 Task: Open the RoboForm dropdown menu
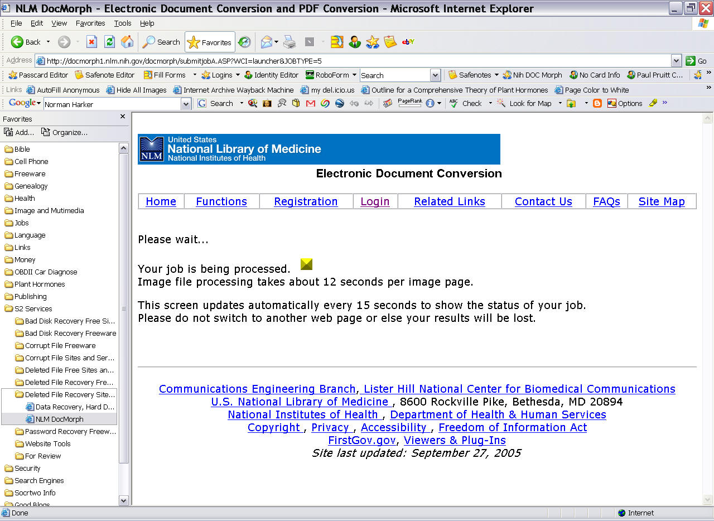point(331,75)
